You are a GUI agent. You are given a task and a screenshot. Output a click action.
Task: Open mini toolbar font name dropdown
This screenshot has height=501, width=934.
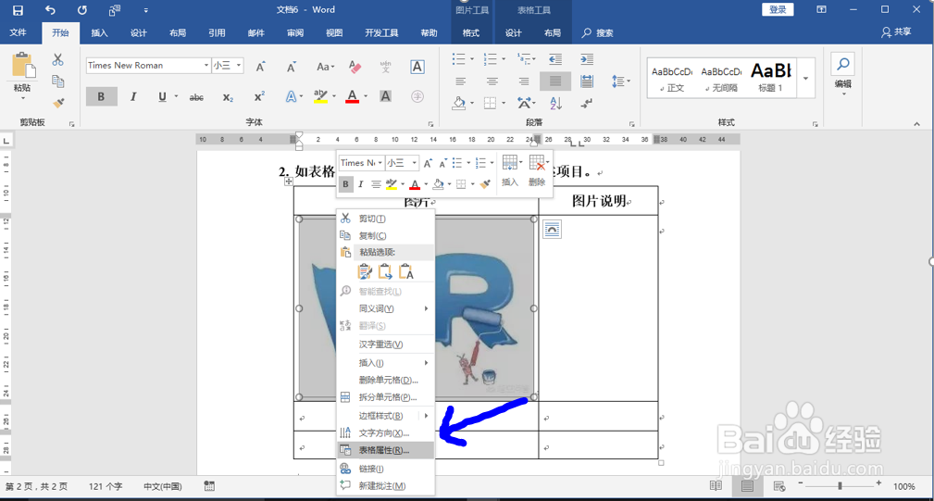click(380, 163)
